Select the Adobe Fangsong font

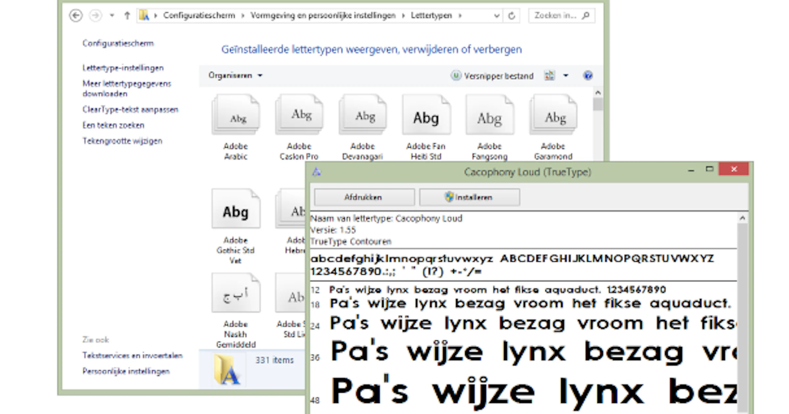[x=490, y=127]
